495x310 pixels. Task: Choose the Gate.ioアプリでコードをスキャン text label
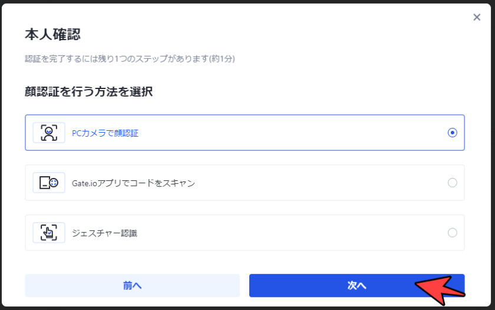pyautogui.click(x=133, y=183)
